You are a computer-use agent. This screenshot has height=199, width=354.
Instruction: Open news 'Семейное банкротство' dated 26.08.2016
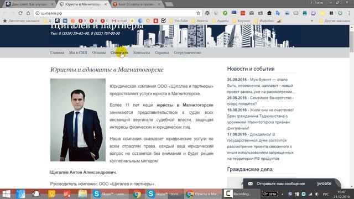coord(261,101)
